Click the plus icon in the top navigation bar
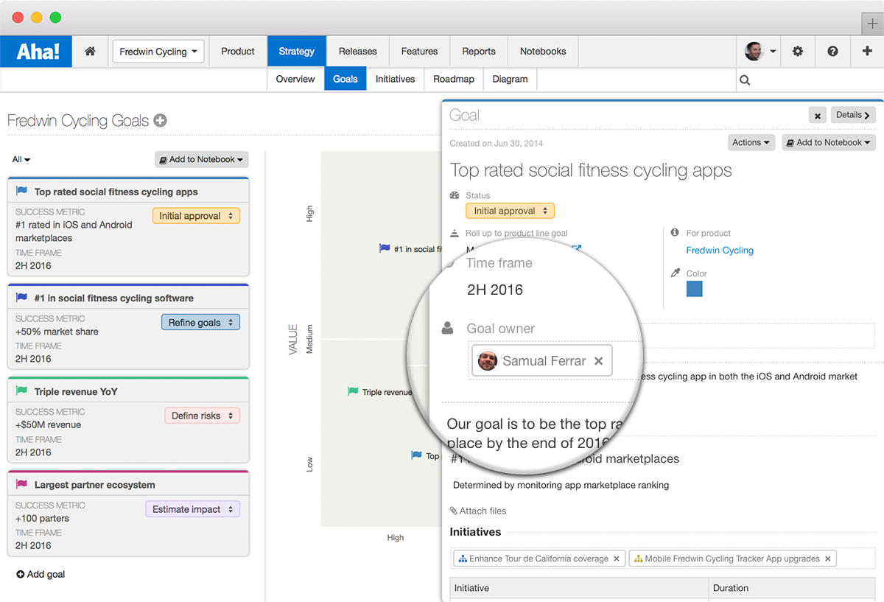 pyautogui.click(x=866, y=52)
